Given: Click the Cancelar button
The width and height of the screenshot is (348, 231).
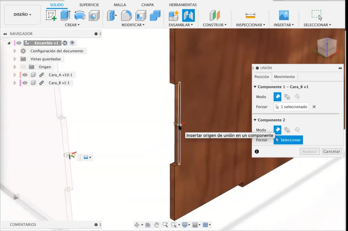Looking at the screenshot, I should tap(332, 151).
